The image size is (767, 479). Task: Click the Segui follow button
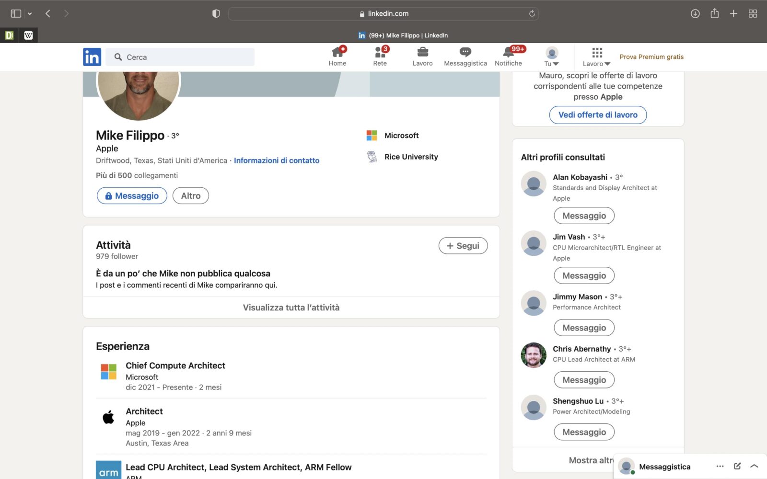tap(463, 246)
